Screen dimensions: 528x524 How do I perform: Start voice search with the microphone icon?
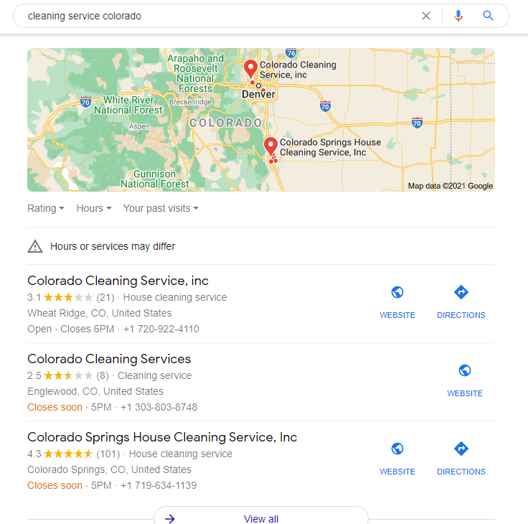(458, 16)
